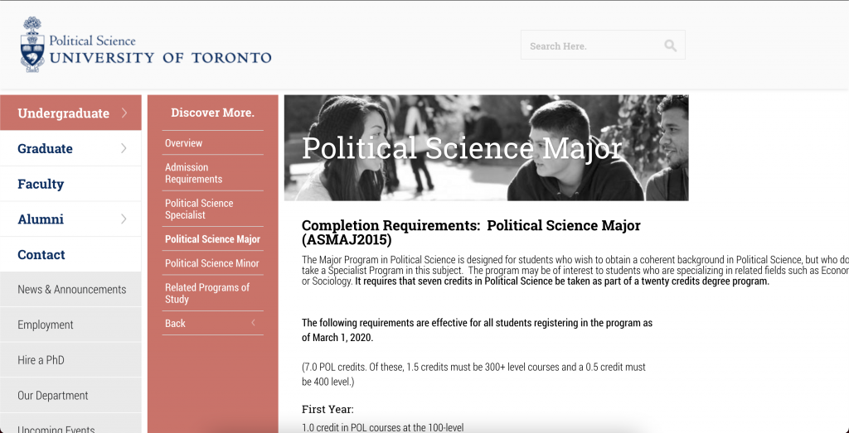849x433 pixels.
Task: Type in the Search Here field
Action: click(589, 46)
